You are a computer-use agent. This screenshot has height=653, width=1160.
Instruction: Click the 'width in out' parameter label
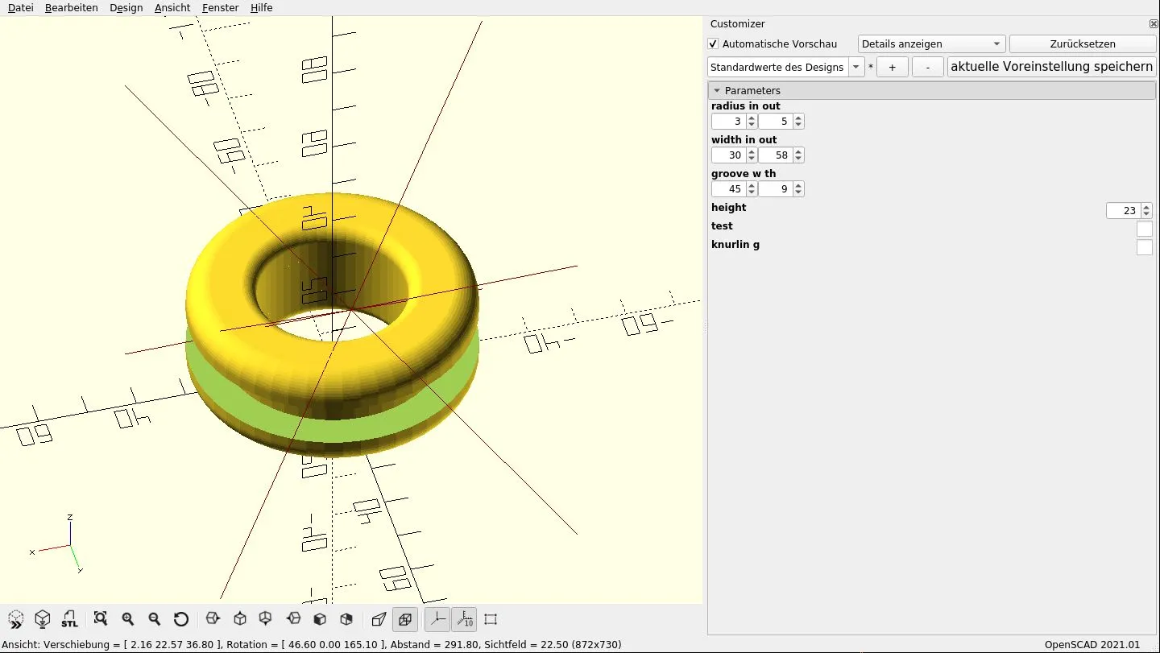point(744,140)
